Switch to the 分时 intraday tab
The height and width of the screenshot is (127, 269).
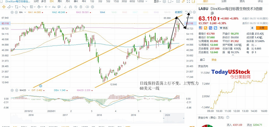pos(36,1)
